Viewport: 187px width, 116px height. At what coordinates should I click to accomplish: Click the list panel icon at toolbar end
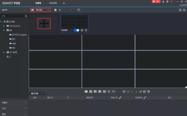tap(149, 92)
